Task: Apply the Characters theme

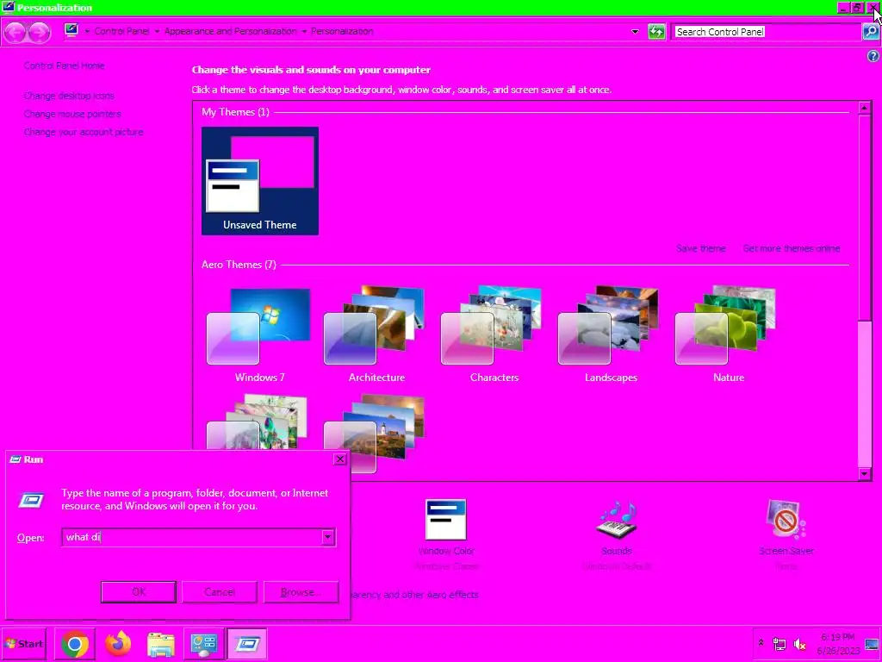Action: coord(494,335)
